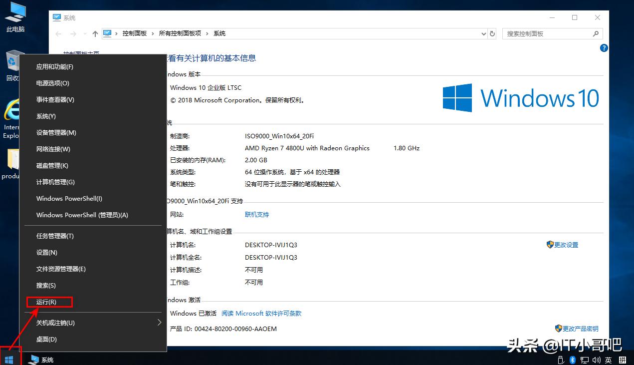Switch input method via the 拼 IME indicator
The width and height of the screenshot is (634, 365).
(x=622, y=360)
